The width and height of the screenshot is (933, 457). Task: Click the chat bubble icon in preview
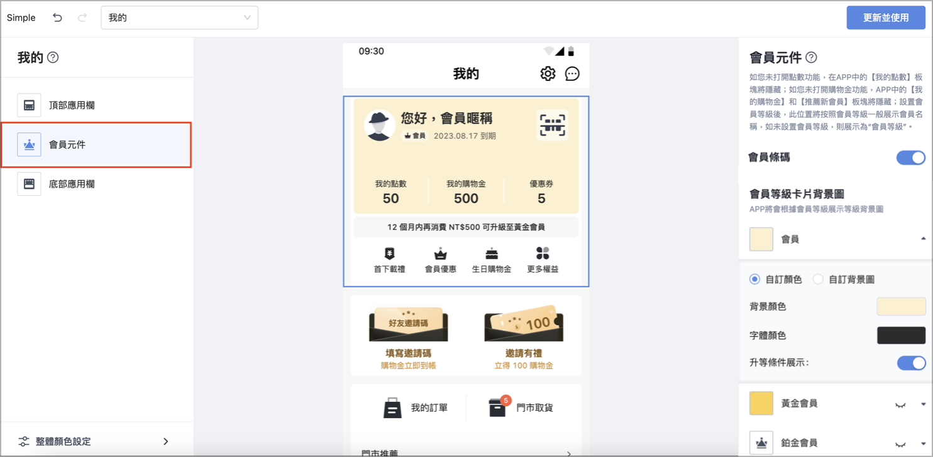point(572,73)
